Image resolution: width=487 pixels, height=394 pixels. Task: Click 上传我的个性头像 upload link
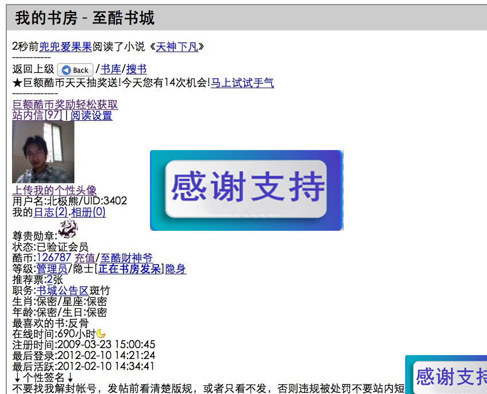(x=54, y=190)
